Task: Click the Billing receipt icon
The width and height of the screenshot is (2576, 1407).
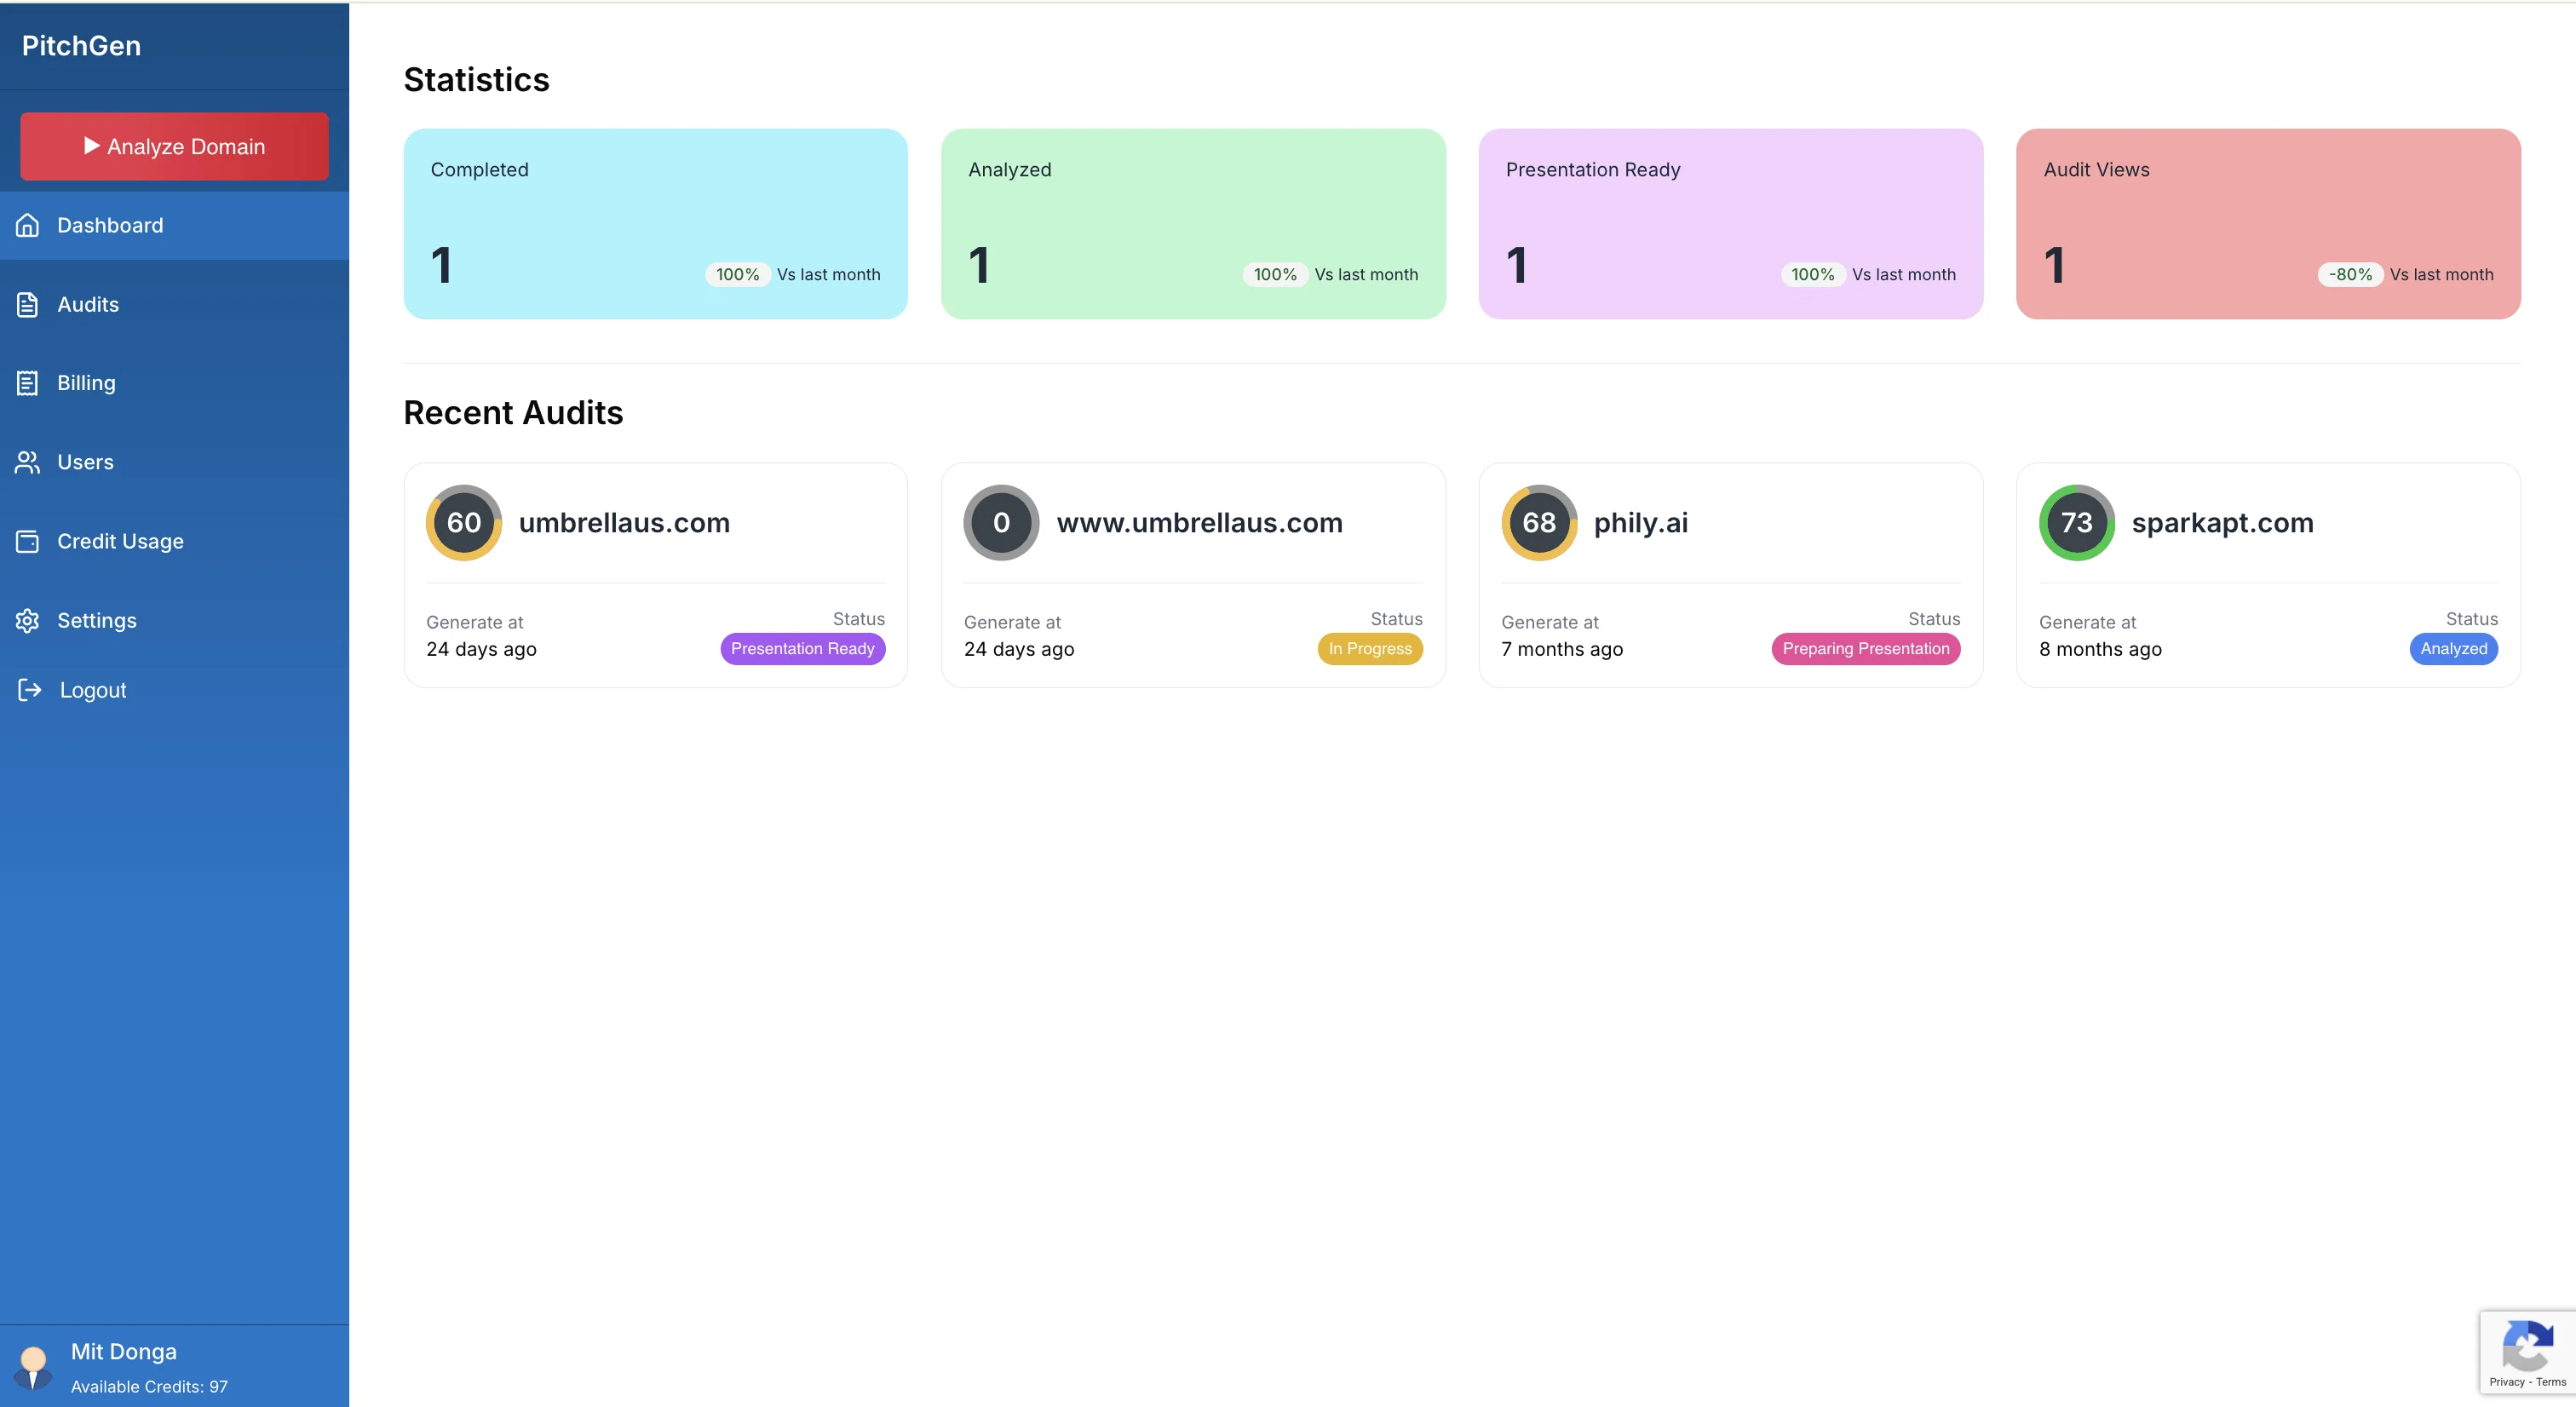Action: click(28, 383)
